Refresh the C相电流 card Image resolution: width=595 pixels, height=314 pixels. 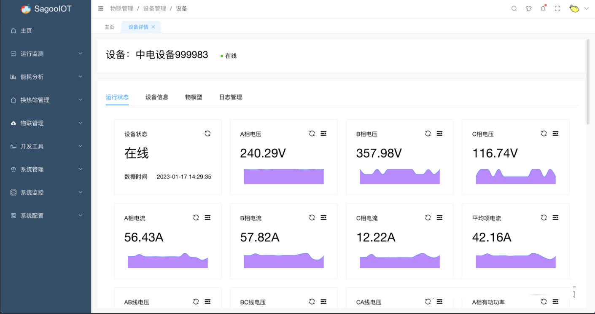pos(428,217)
